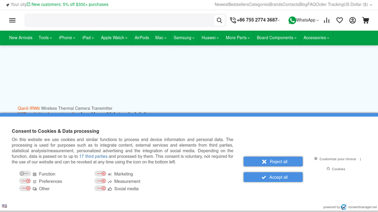Go to Newest in top bar
This screenshot has height=212, width=378.
pos(222,5)
